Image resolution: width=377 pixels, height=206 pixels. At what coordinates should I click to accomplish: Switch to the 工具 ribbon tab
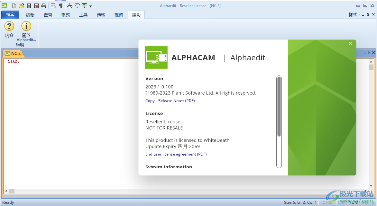coord(83,14)
